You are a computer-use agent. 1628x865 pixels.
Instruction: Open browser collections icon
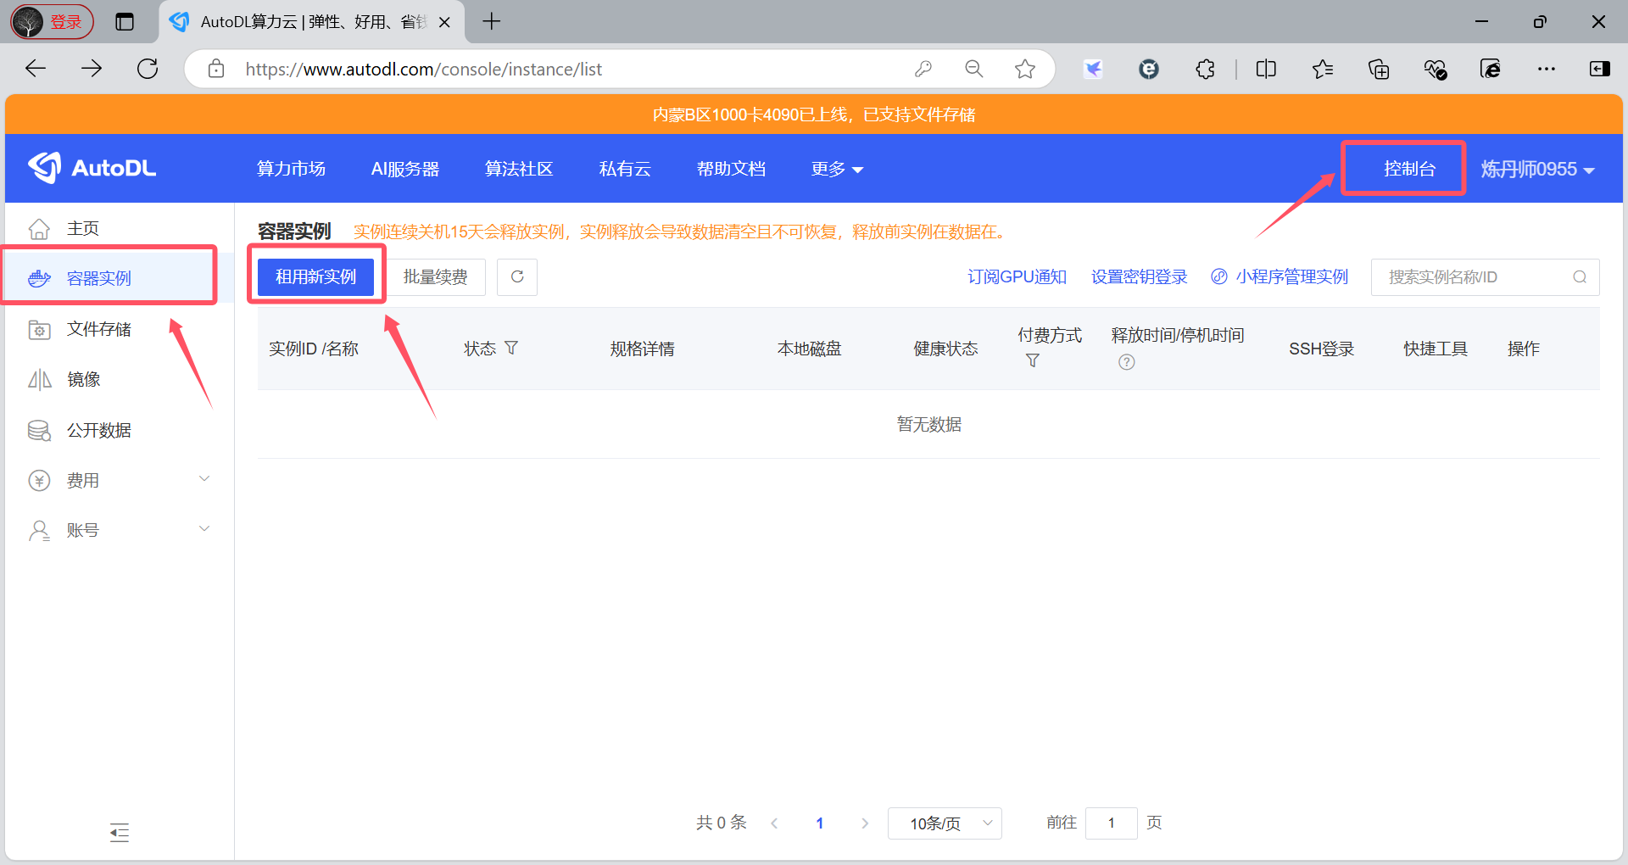(1379, 69)
